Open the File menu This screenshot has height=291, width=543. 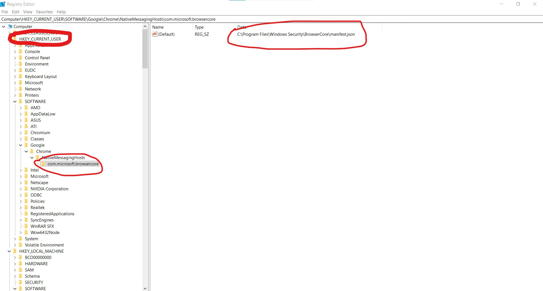[5, 12]
